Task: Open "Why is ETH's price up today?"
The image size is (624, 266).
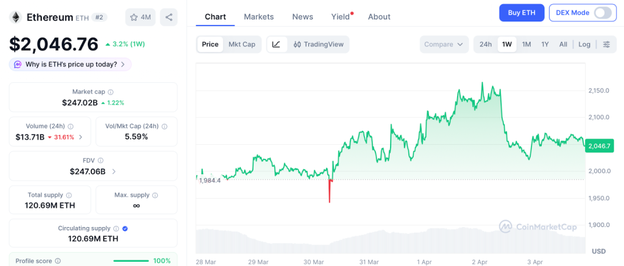Action: pos(71,65)
